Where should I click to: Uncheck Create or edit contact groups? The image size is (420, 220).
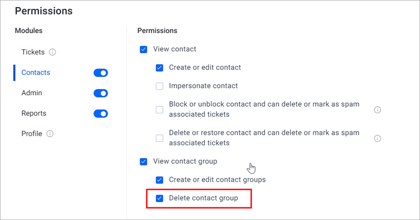(x=159, y=180)
